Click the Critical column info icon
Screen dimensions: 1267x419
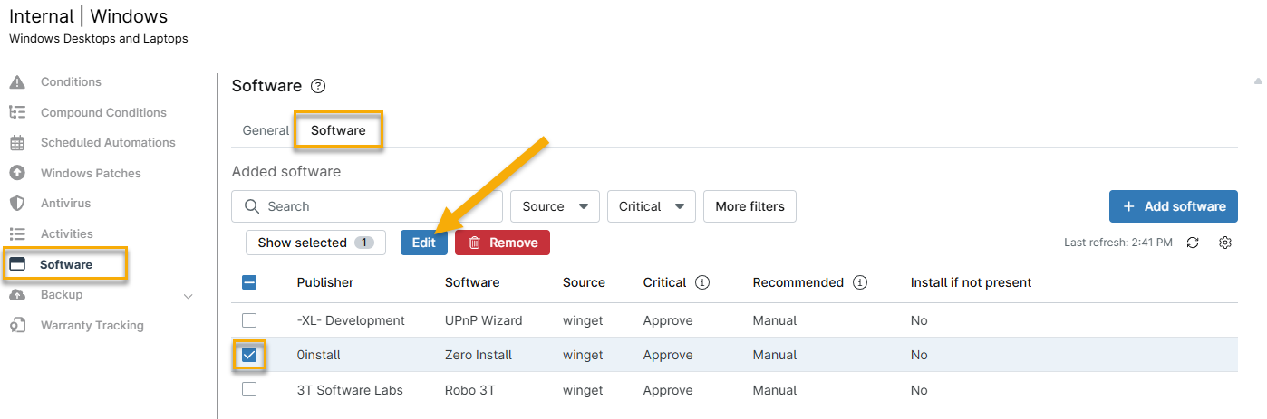coord(702,282)
